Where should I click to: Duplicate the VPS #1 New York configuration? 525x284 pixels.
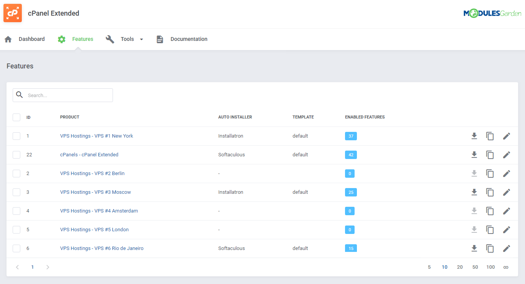point(490,136)
